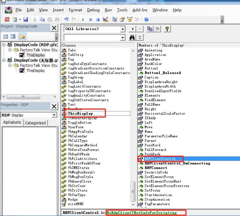Go back in the Object Browser
This screenshot has height=216, width=240.
click(x=133, y=29)
